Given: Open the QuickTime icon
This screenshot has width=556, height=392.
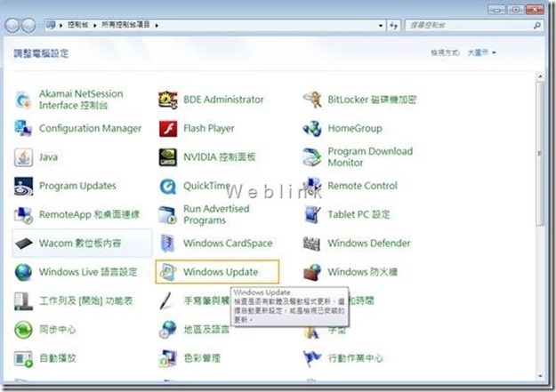Looking at the screenshot, I should click(x=168, y=186).
